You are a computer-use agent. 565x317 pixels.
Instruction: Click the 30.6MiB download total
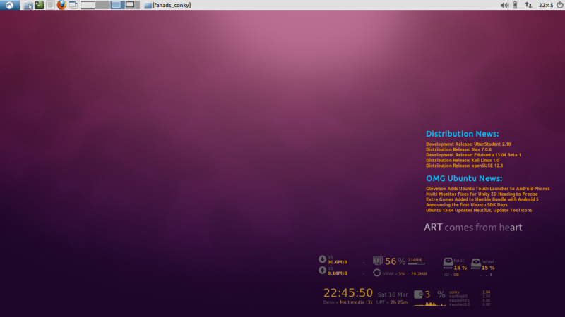[x=338, y=262]
